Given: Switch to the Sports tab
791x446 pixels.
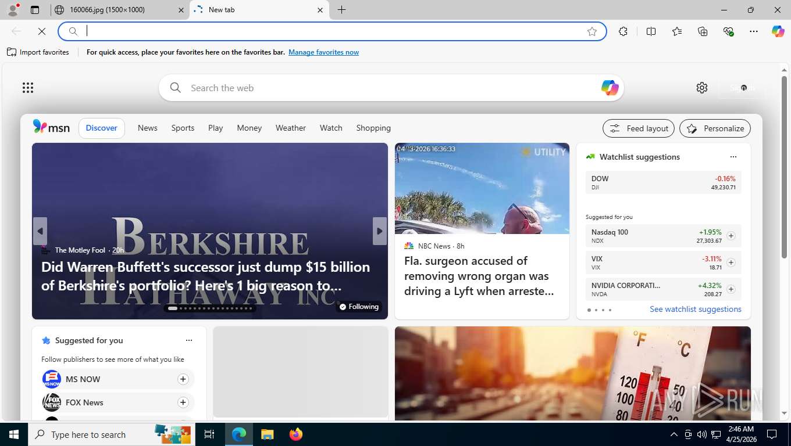Looking at the screenshot, I should tap(183, 128).
